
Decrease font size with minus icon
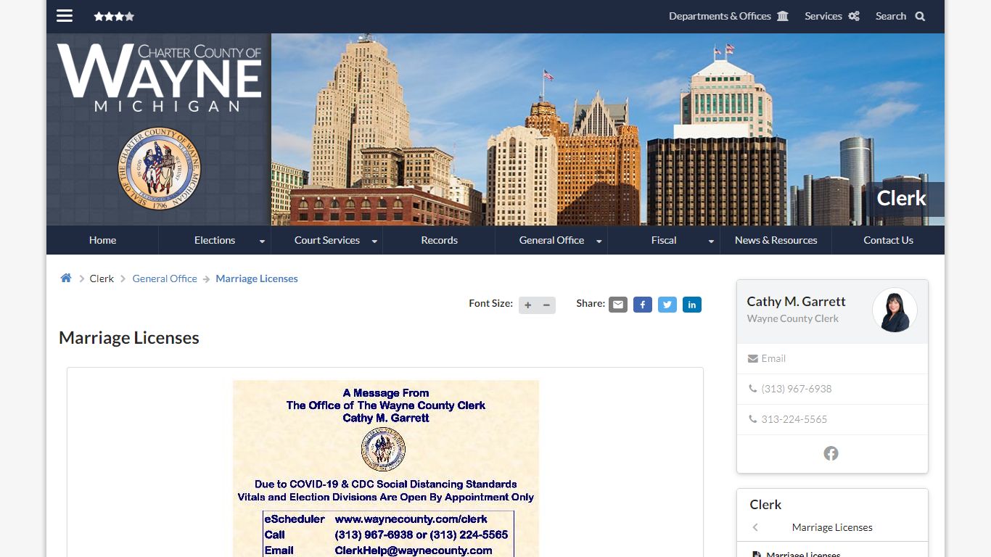click(x=546, y=305)
